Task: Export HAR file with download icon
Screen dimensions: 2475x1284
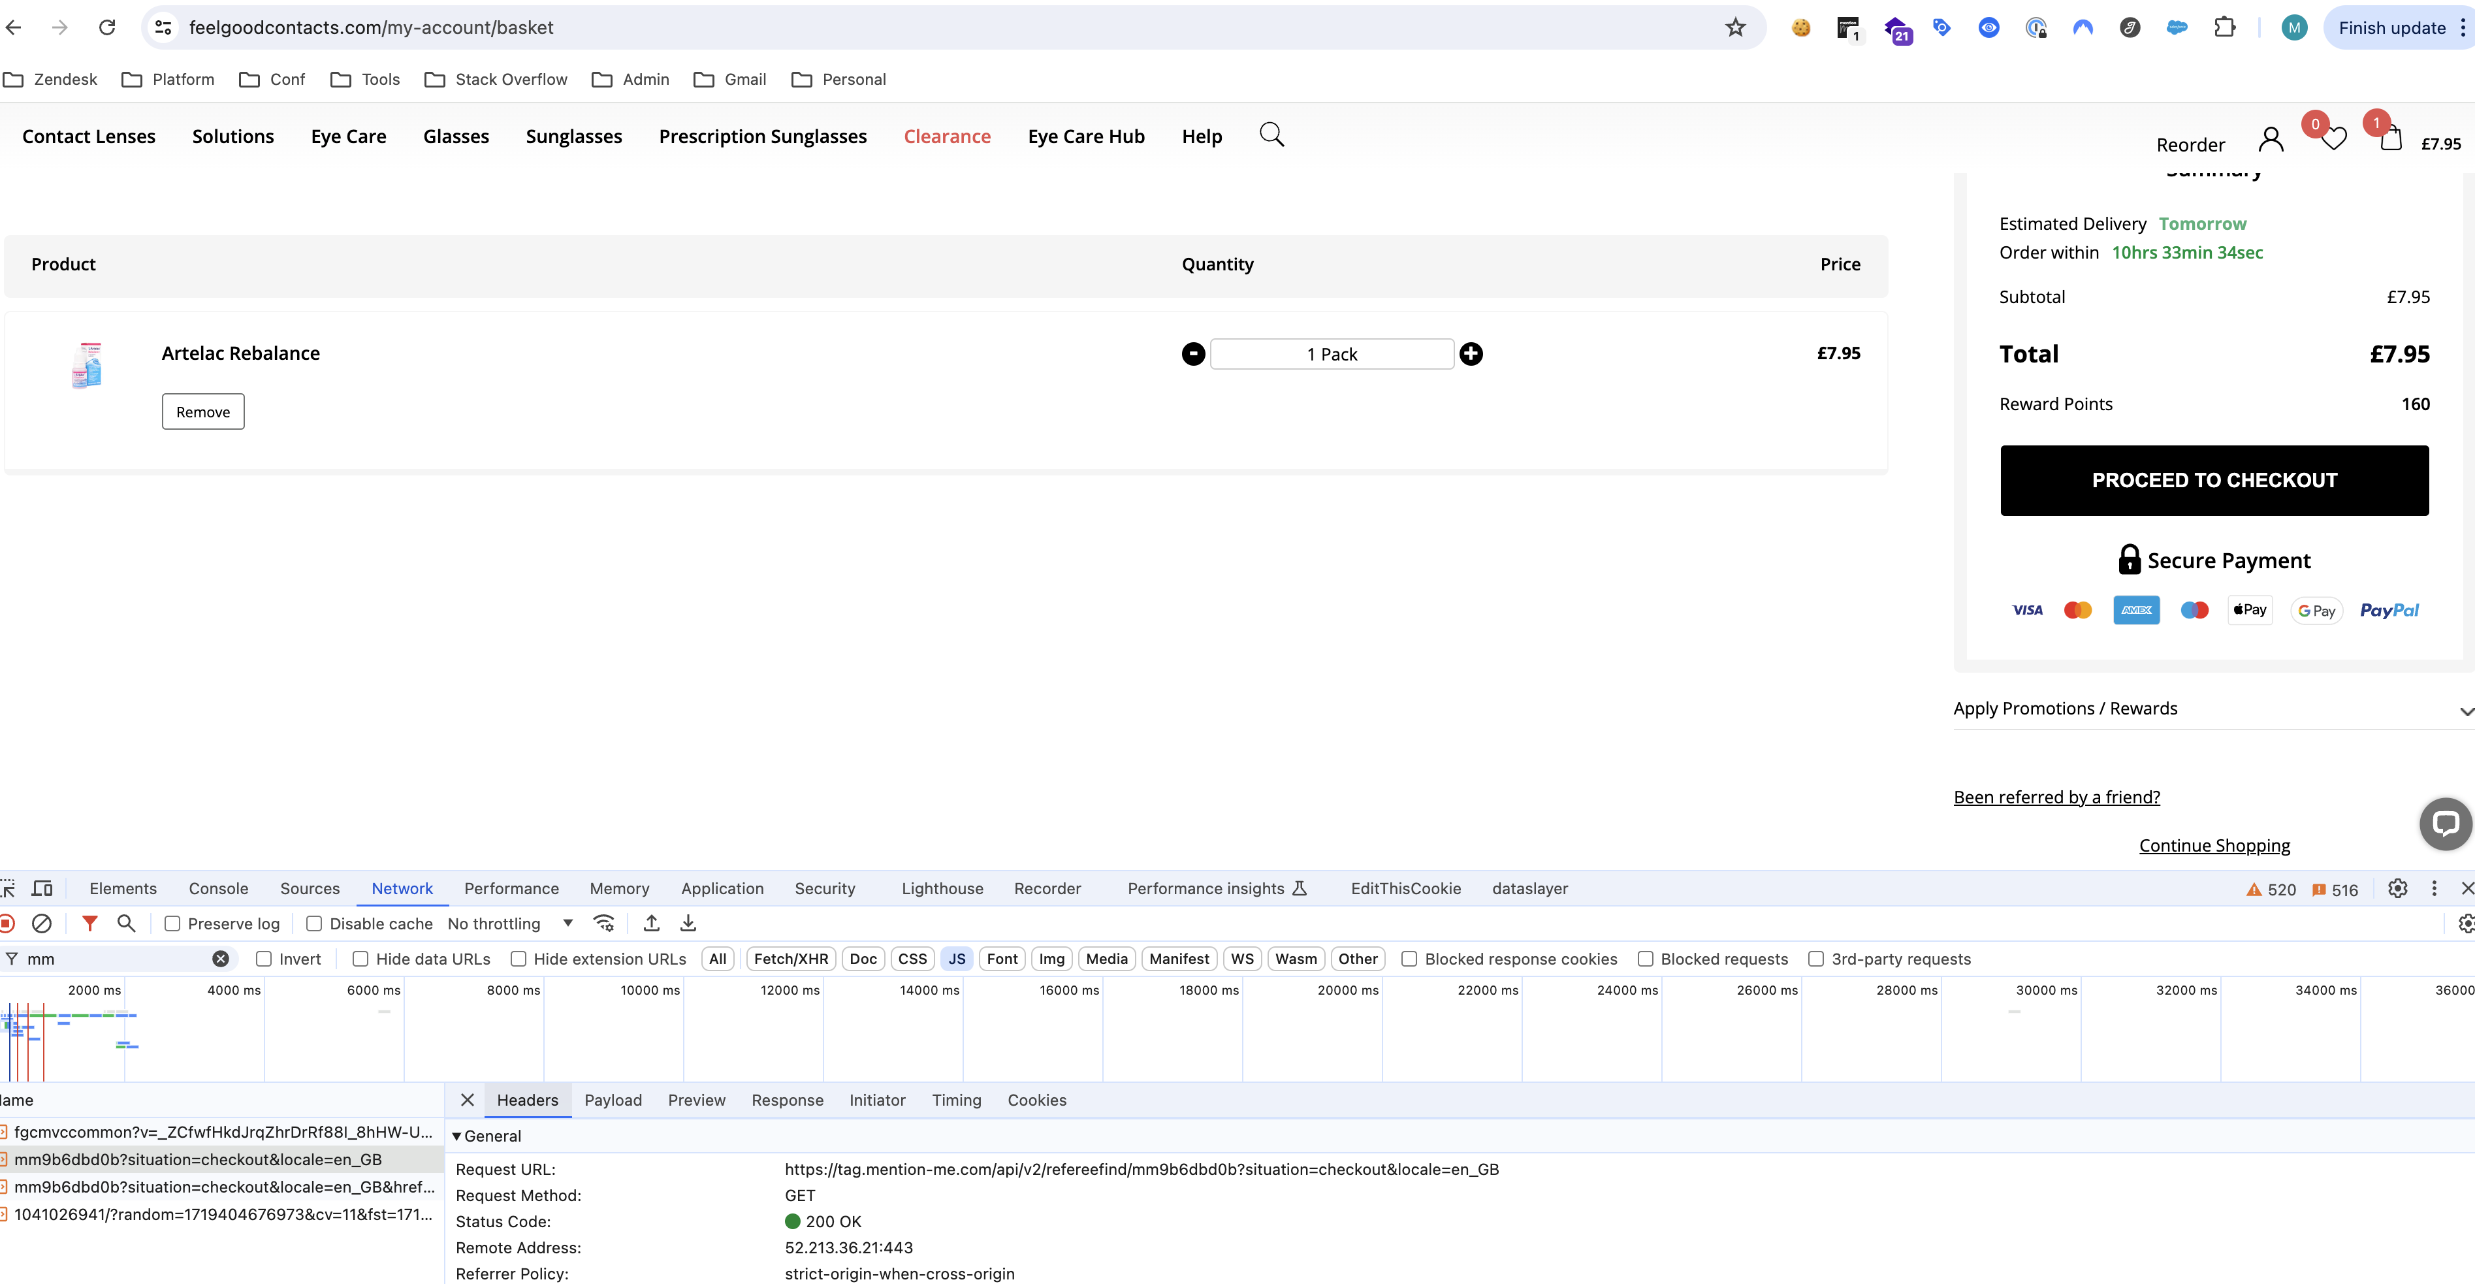Action: point(688,923)
